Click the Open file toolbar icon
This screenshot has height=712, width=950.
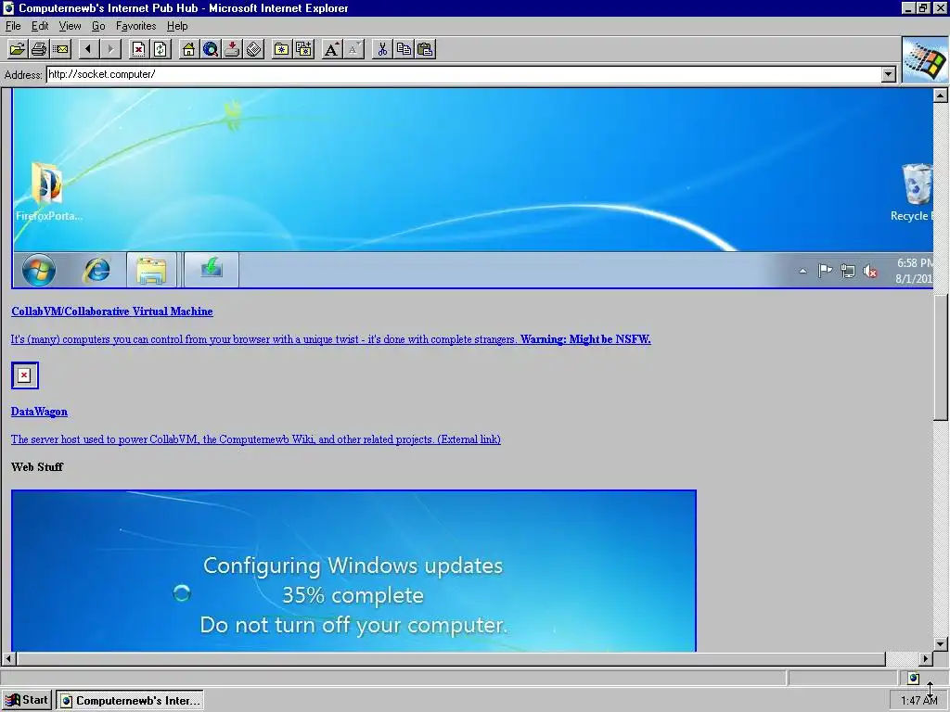point(17,50)
